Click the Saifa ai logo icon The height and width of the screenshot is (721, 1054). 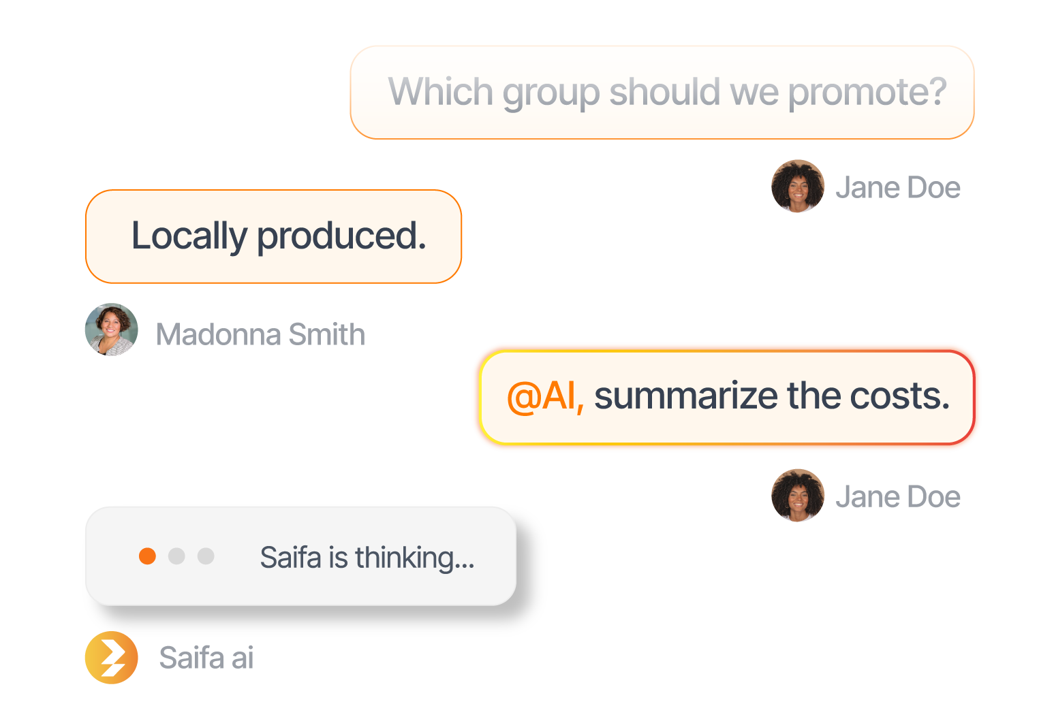[112, 658]
